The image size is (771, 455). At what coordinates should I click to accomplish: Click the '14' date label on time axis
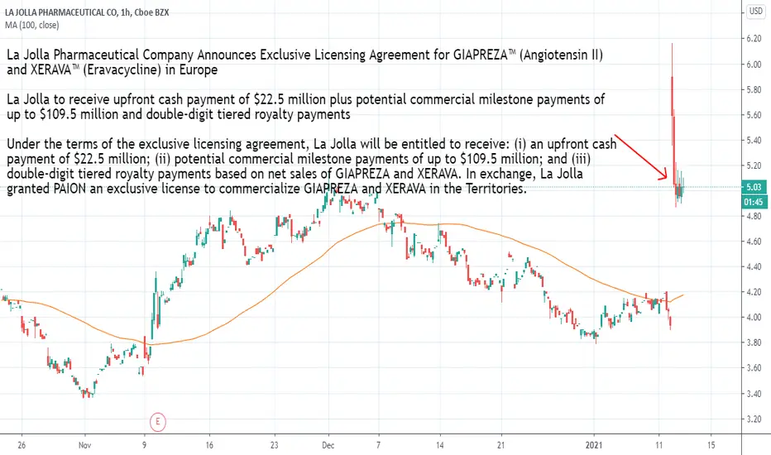coord(439,445)
